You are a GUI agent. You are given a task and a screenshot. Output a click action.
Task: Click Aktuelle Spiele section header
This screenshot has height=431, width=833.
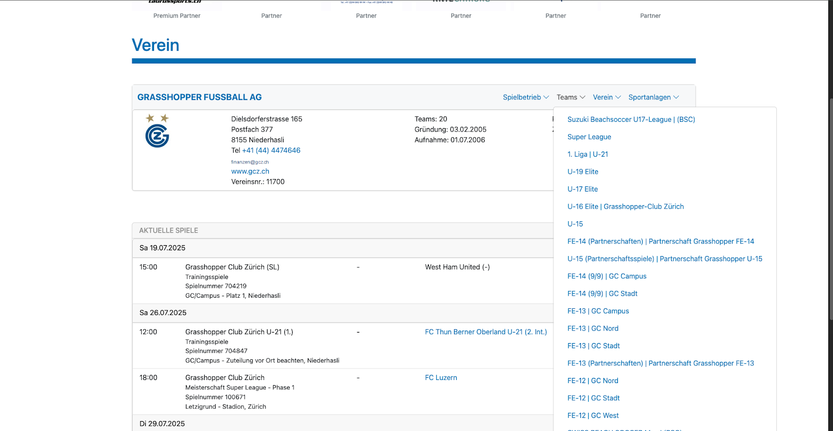[169, 231]
